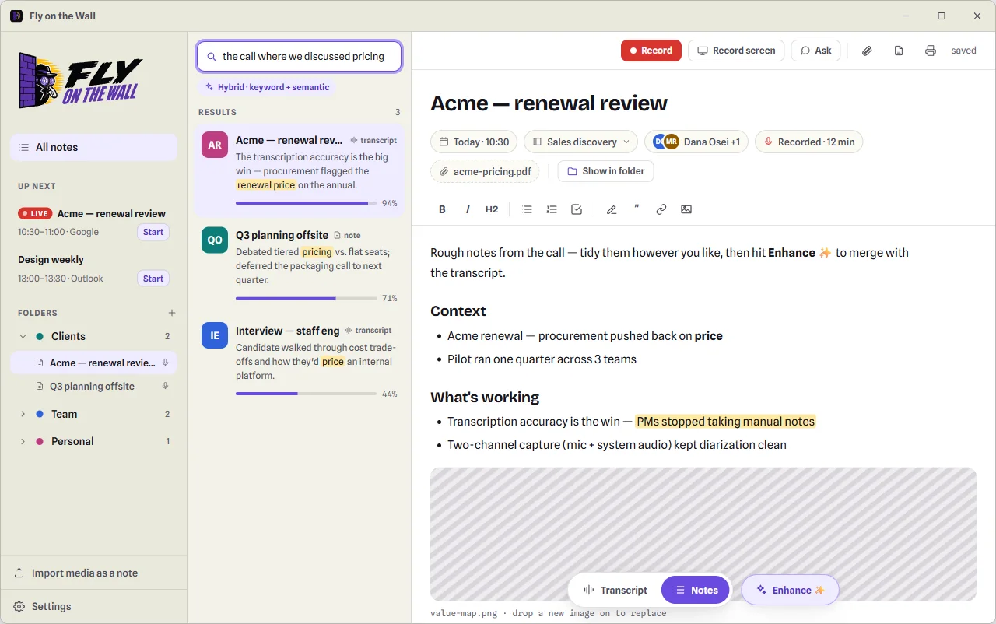Screen dimensions: 996x624
Task: Insert a bulleted list
Action: (527, 209)
